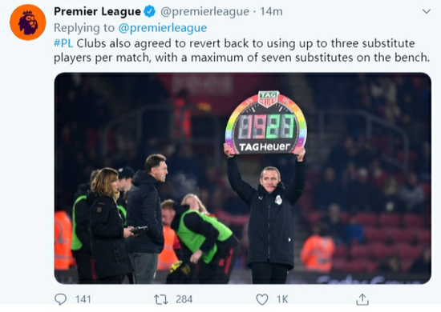Open the Premier League profile avatar
The width and height of the screenshot is (441, 312).
click(x=28, y=22)
